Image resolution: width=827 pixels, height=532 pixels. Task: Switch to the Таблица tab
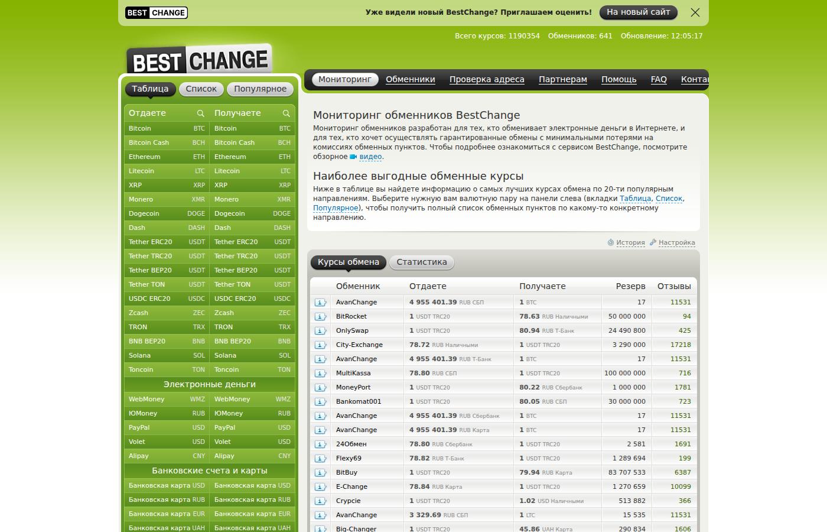coord(150,89)
